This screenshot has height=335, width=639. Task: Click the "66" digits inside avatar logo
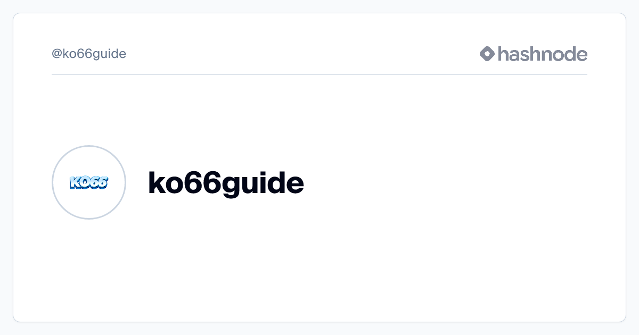tap(99, 183)
